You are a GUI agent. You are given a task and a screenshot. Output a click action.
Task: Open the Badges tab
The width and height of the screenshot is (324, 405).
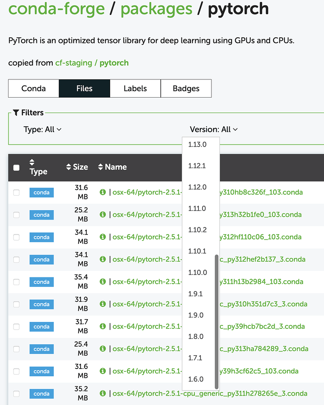click(x=186, y=88)
